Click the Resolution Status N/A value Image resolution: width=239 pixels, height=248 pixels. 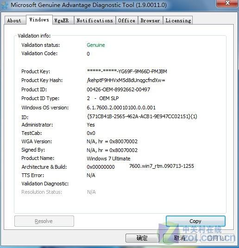coord(91,192)
